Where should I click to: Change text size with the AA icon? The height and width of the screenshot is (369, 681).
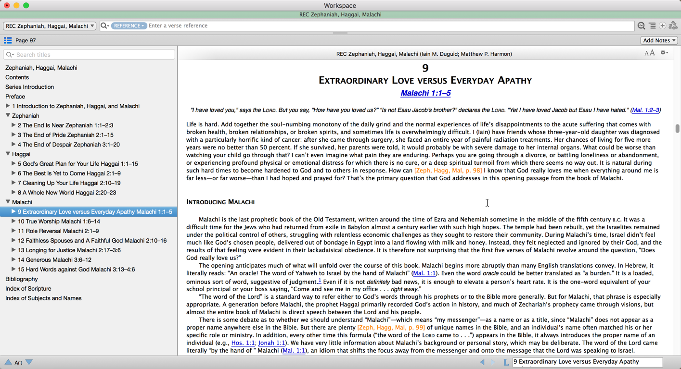tap(650, 53)
